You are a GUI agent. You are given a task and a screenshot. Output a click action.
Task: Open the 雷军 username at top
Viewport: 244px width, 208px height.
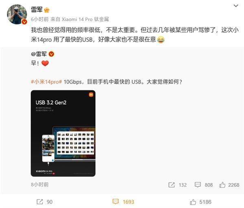37,10
